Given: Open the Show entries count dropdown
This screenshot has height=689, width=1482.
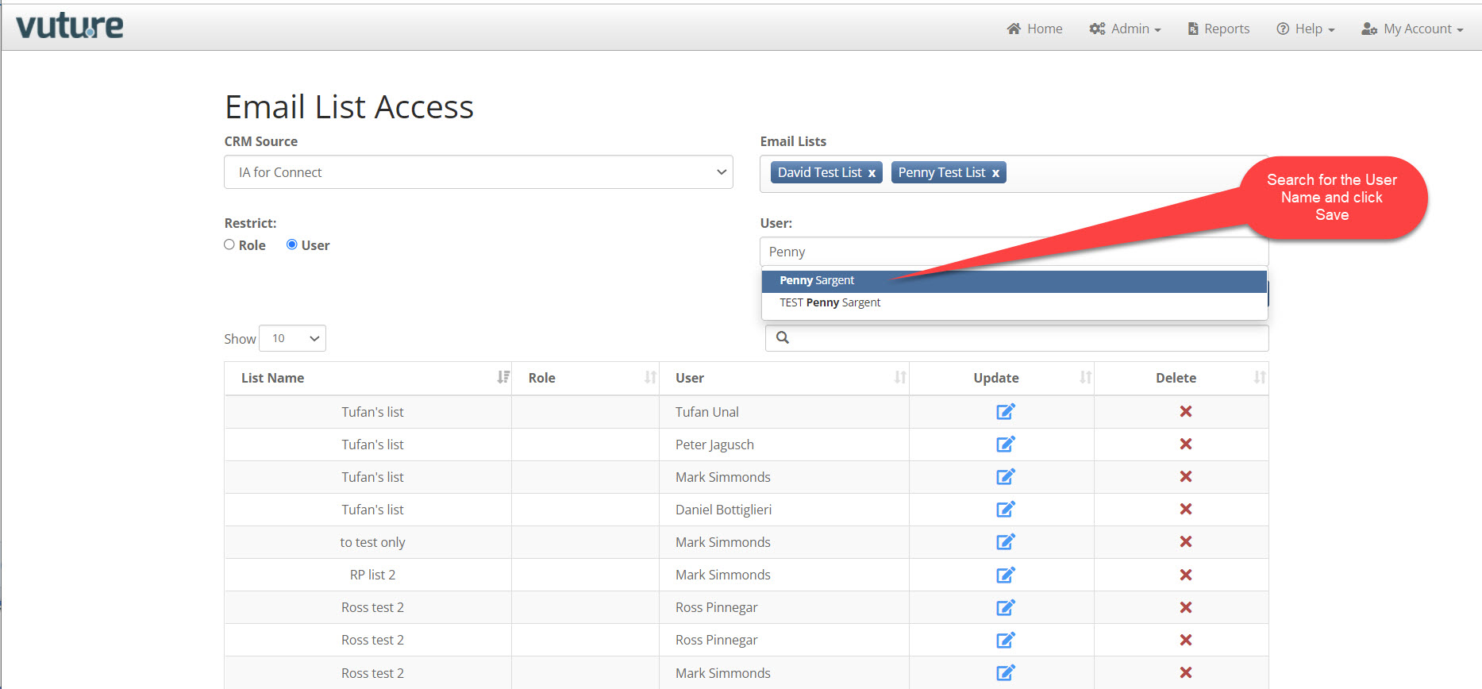Looking at the screenshot, I should [293, 338].
